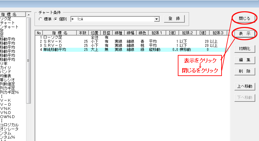Viewport: 259px width, 141px height.
Task: Select V%K in the indicator list
Action: pos(5,109)
